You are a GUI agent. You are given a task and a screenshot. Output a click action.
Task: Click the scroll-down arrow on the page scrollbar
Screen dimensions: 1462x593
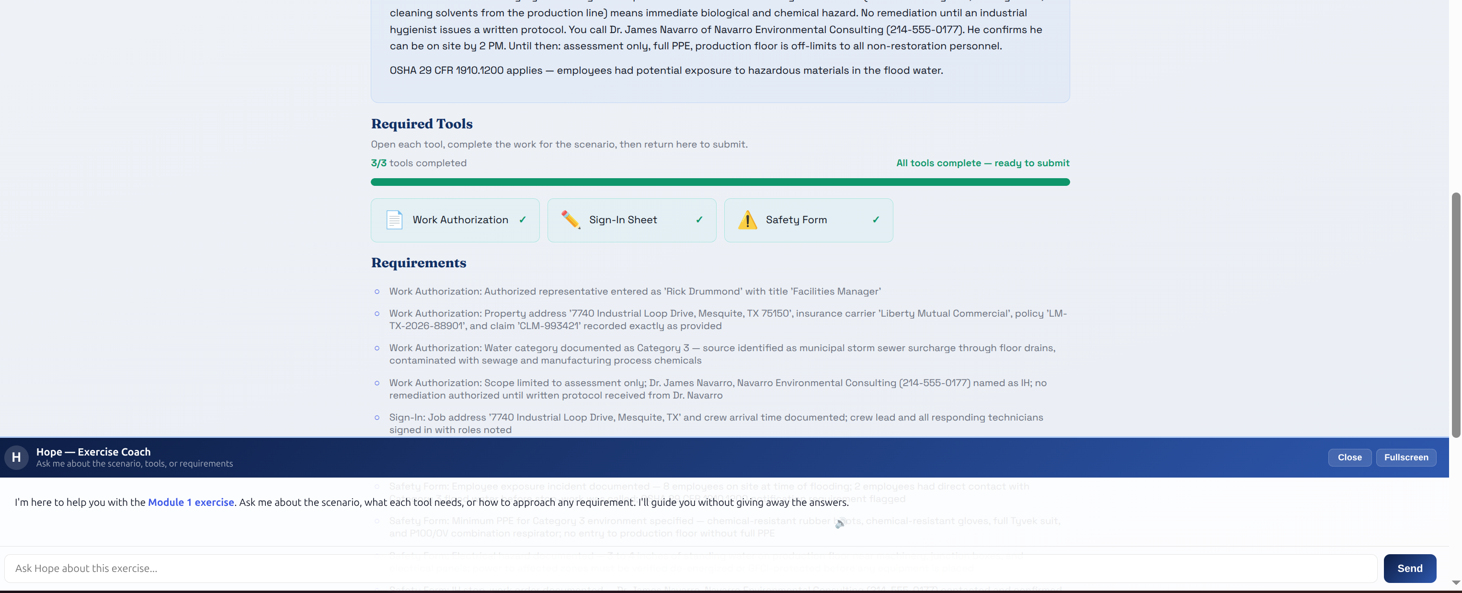[x=1456, y=583]
